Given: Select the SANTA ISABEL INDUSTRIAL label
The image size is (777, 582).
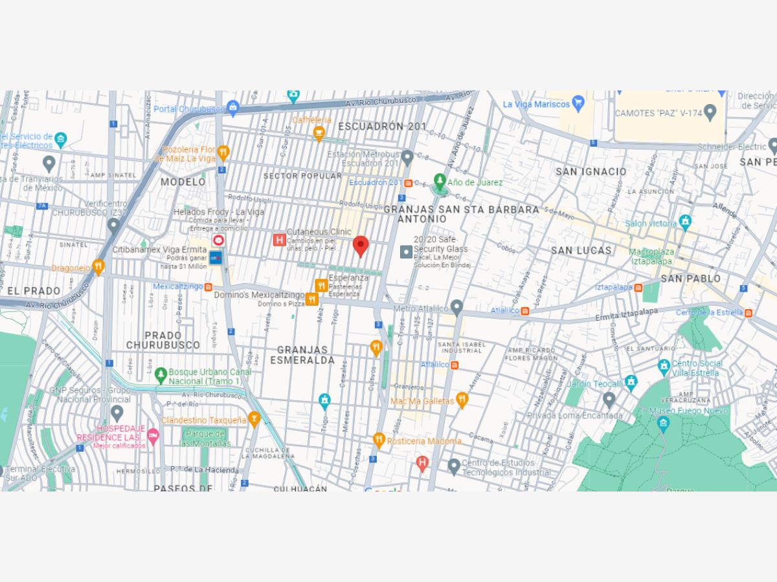Looking at the screenshot, I should point(460,347).
